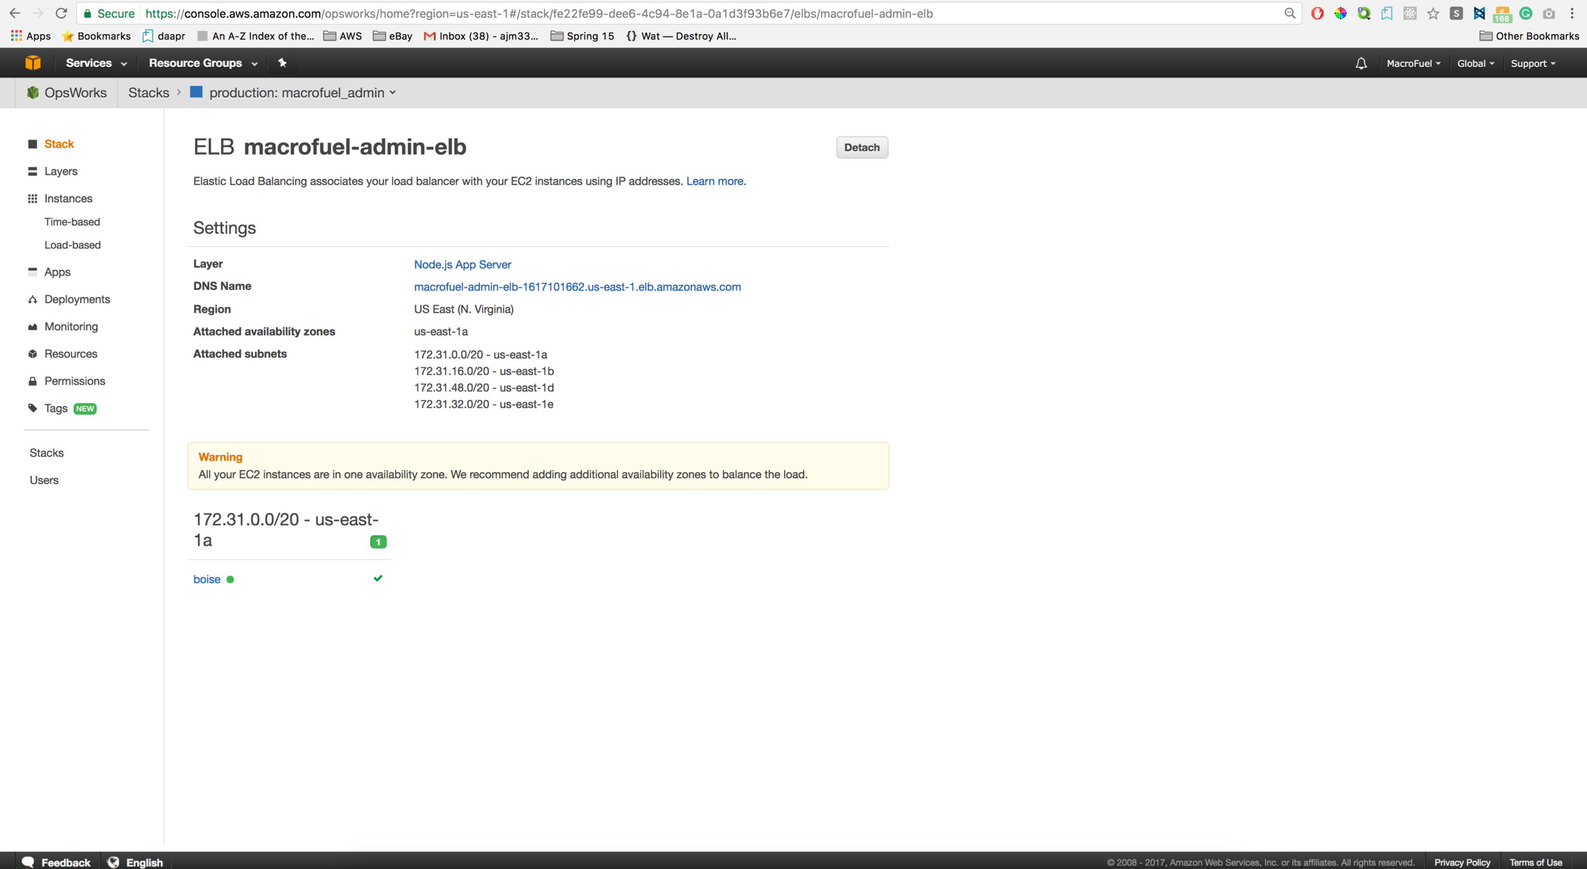This screenshot has height=869, width=1587.
Task: Open Stacks link in lower sidebar
Action: pos(46,453)
